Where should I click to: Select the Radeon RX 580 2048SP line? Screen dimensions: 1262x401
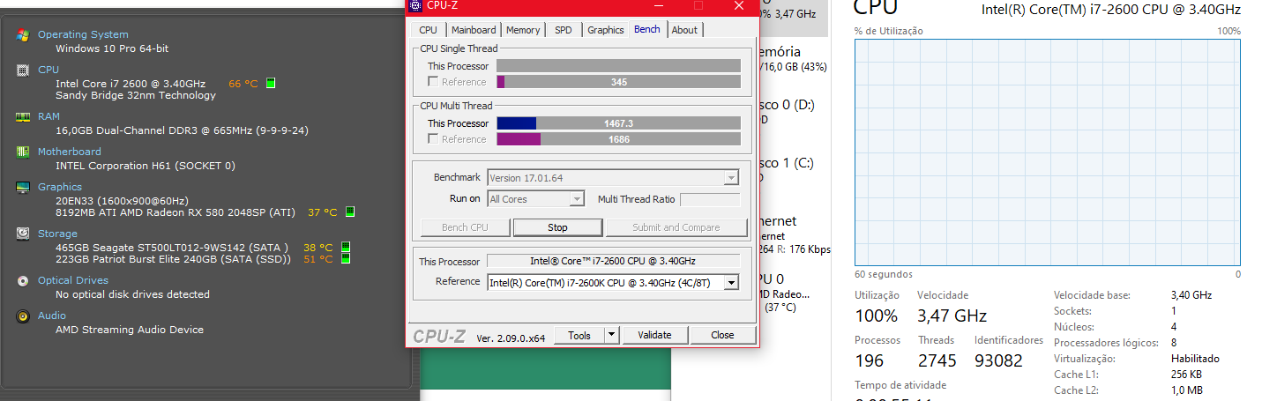(x=175, y=212)
